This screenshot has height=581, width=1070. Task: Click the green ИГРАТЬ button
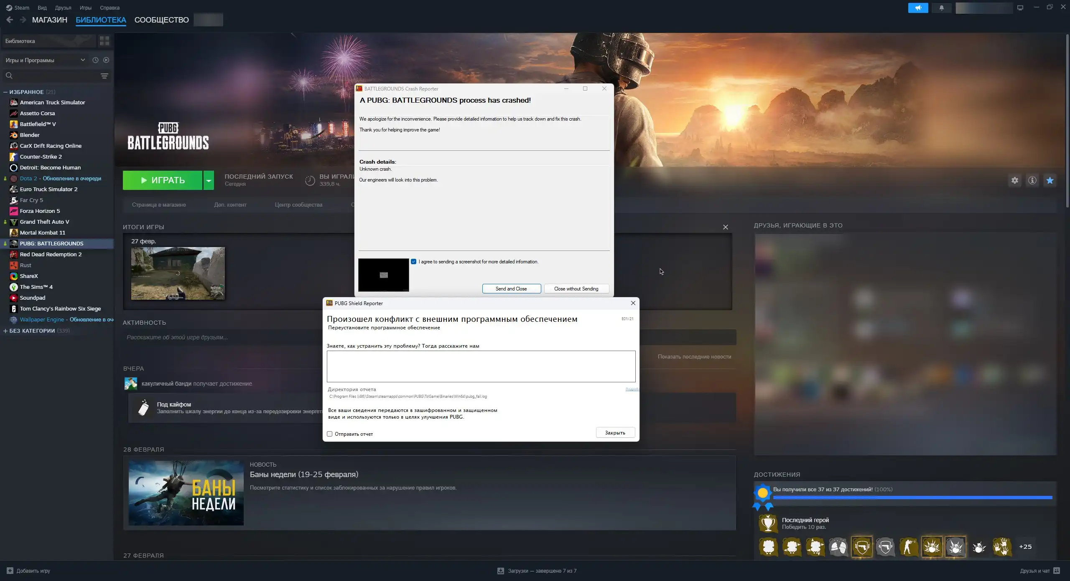pyautogui.click(x=163, y=180)
